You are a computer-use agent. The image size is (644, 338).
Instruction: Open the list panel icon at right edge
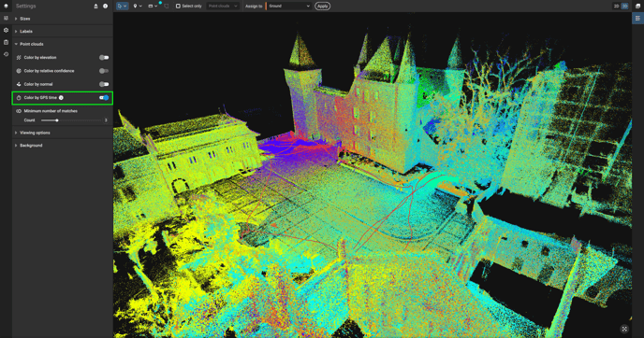point(637,19)
